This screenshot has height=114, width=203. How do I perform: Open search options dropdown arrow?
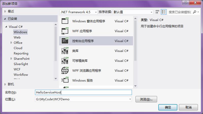[198, 12]
